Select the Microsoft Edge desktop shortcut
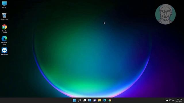 pyautogui.click(x=4, y=40)
